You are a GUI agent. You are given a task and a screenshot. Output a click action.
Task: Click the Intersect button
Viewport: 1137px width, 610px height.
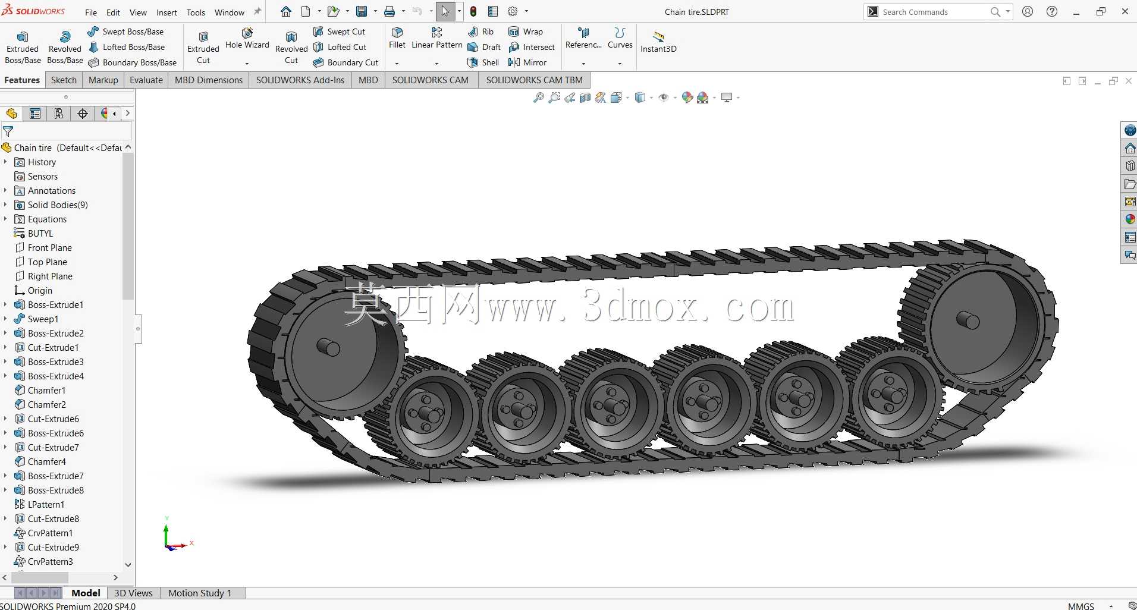532,47
